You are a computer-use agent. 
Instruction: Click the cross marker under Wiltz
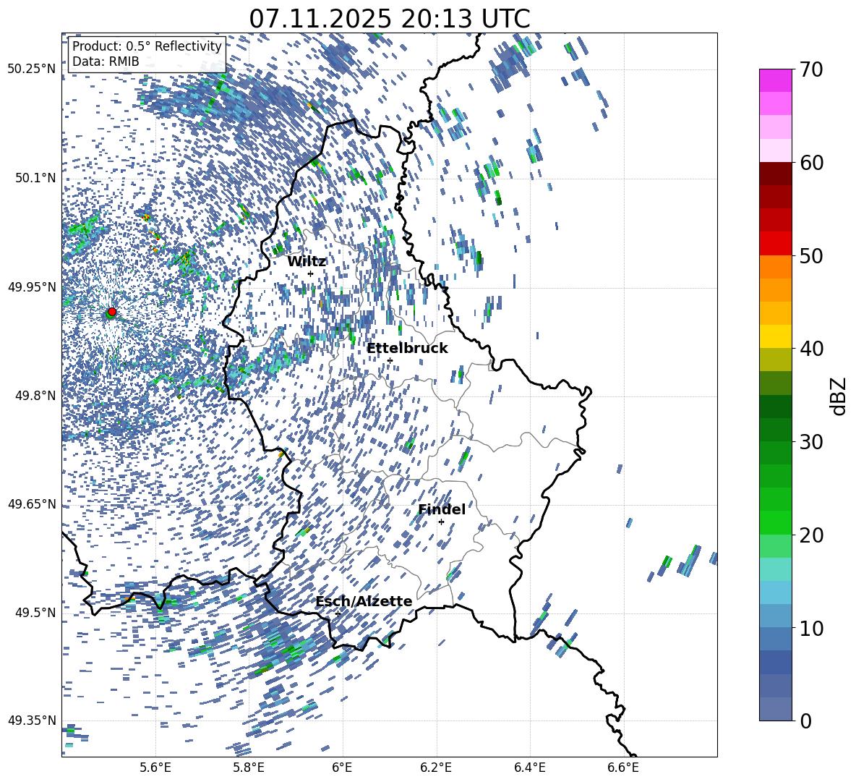click(x=311, y=273)
